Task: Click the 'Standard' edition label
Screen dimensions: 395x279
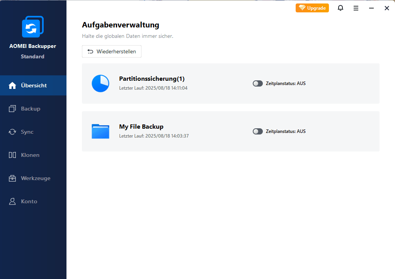Action: tap(32, 56)
